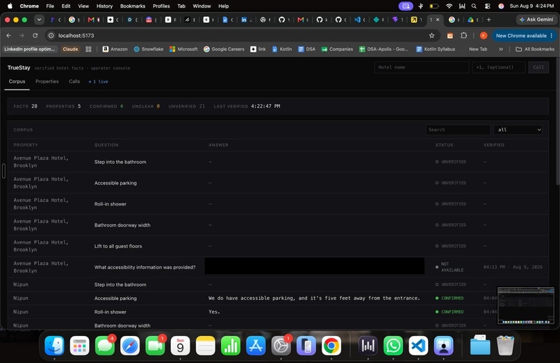Bookmark this page with star icon

click(431, 35)
